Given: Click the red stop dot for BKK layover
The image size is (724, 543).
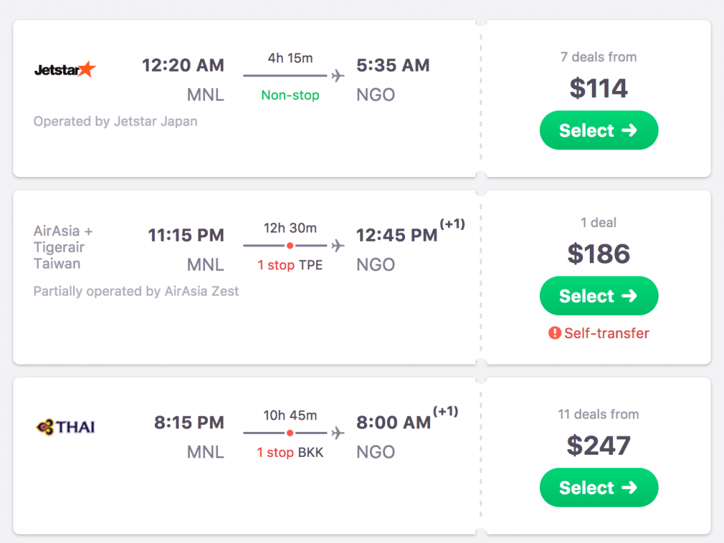Looking at the screenshot, I should click(x=290, y=433).
